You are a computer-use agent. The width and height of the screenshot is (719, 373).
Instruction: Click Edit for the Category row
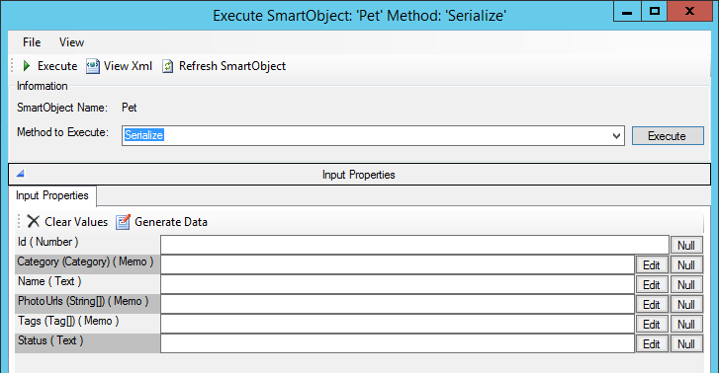652,265
